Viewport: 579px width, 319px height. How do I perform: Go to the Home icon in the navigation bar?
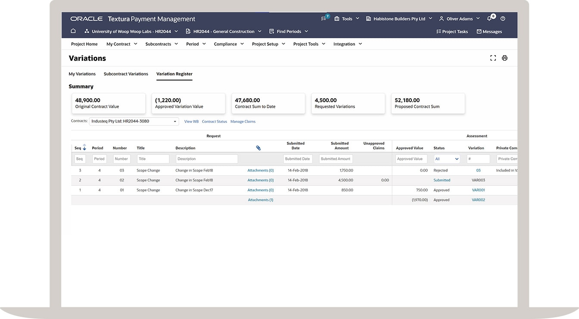[x=73, y=31]
